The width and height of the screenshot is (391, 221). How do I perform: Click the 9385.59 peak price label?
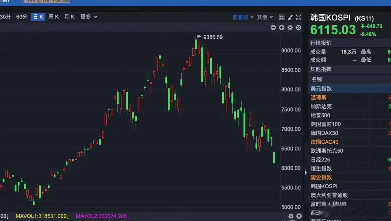point(213,37)
